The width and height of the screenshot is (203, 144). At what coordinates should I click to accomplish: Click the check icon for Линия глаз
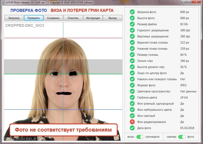coord(132,61)
